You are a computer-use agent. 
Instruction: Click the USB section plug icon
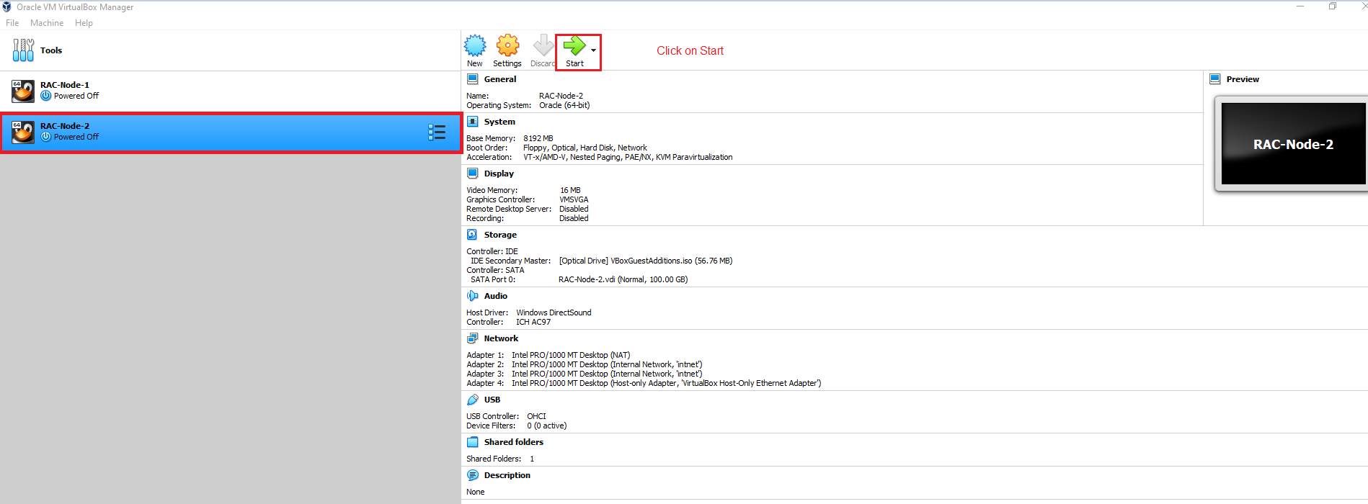point(473,400)
